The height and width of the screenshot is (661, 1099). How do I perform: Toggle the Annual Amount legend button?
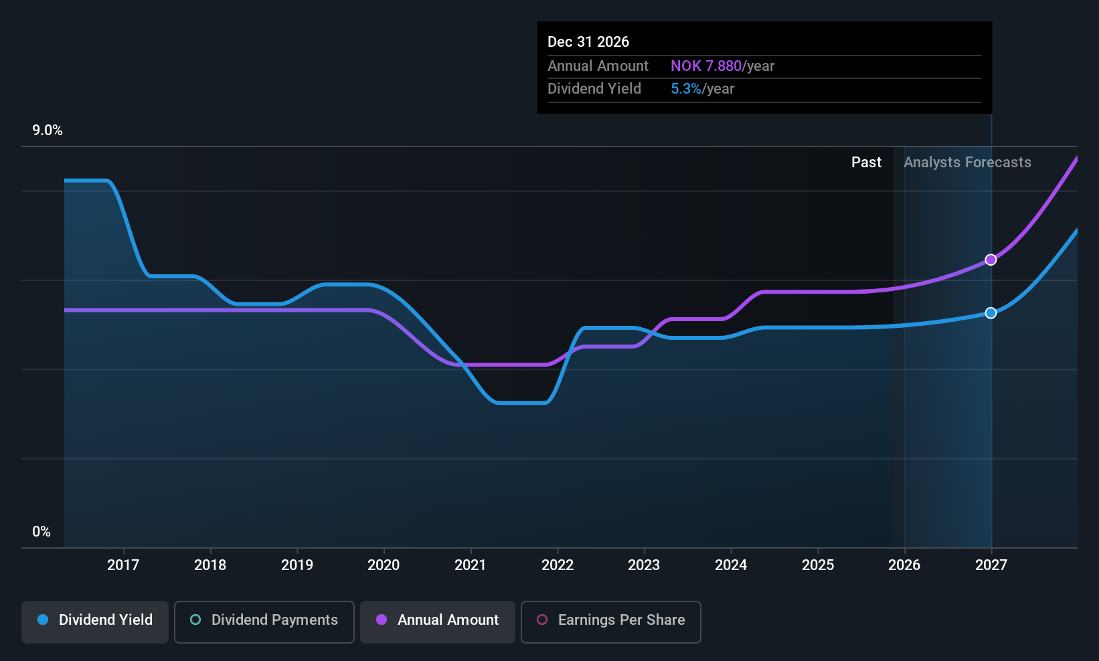pos(437,622)
